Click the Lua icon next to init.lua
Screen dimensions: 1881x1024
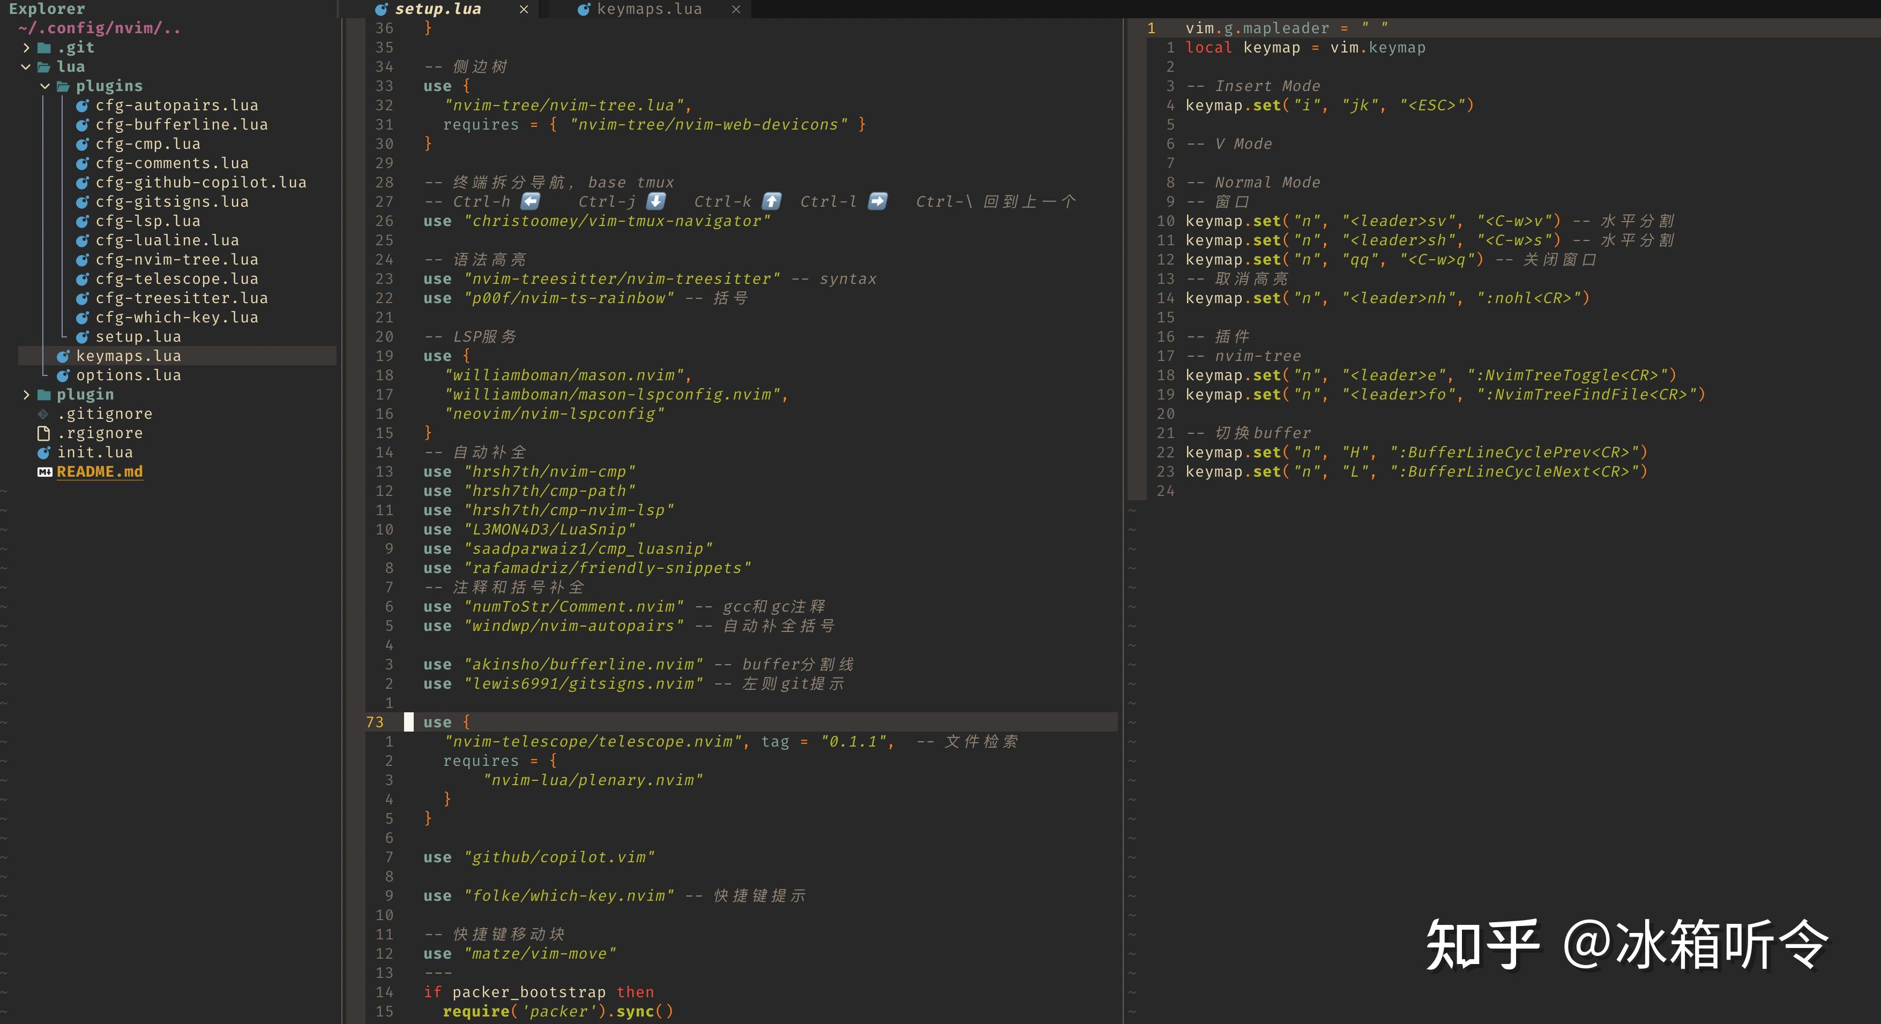coord(44,452)
